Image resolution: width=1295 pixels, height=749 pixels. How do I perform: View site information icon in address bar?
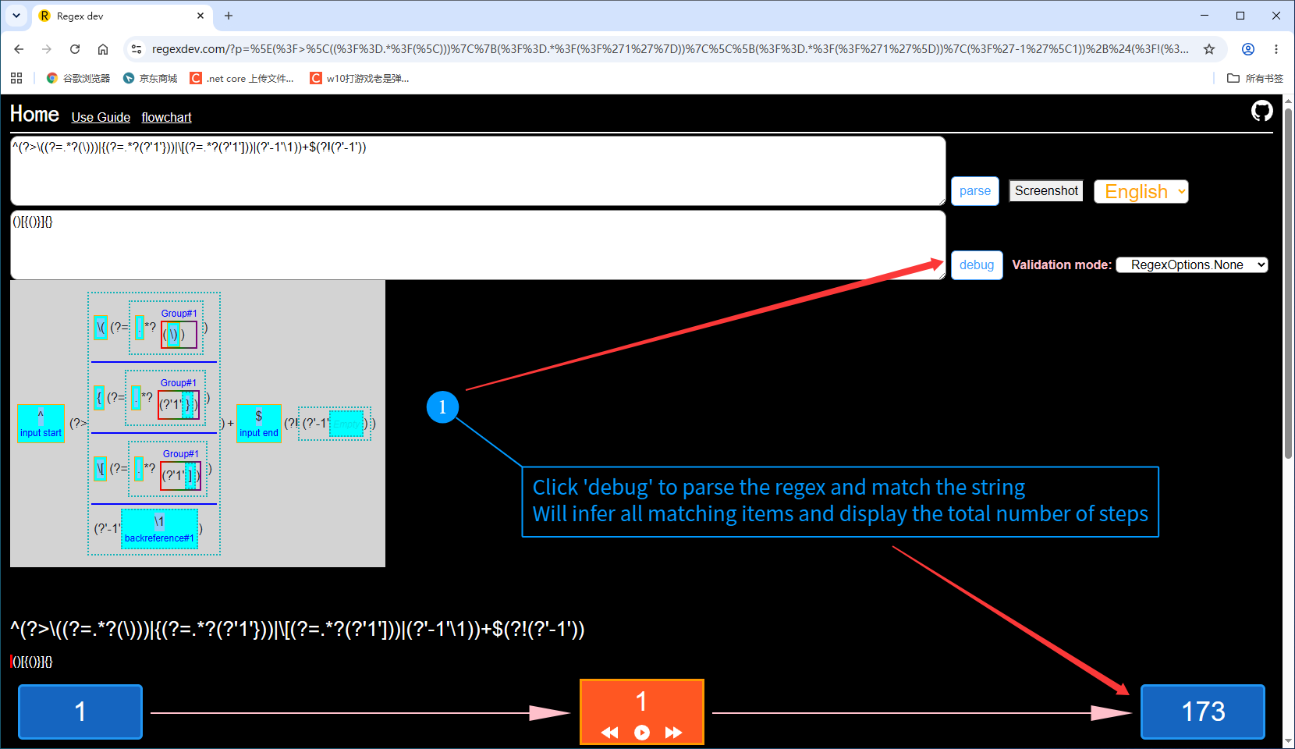[137, 49]
